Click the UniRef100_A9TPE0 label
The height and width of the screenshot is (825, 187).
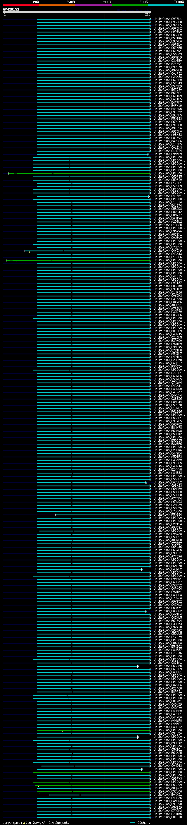point(167,125)
